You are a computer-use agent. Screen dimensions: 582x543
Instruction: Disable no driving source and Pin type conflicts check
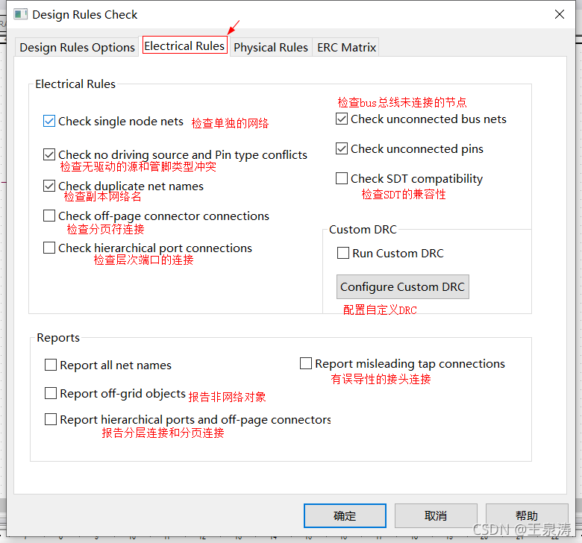(x=49, y=154)
